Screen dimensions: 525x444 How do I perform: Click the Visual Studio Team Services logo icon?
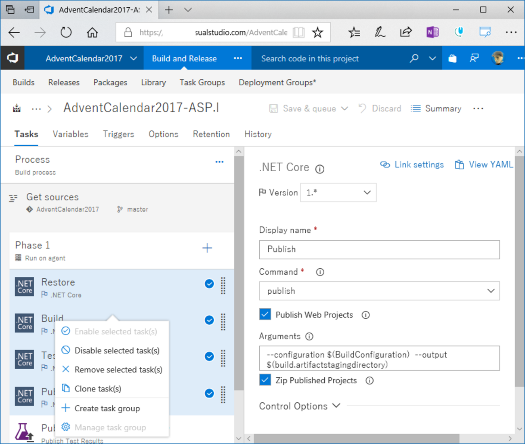click(x=13, y=58)
